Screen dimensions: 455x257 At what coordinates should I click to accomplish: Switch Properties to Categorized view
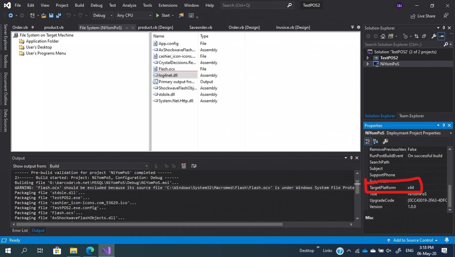point(368,142)
